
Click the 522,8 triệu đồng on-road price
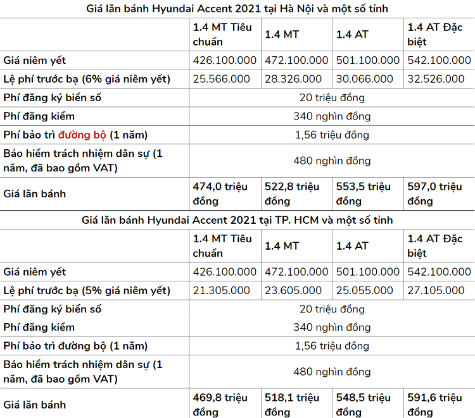click(292, 194)
